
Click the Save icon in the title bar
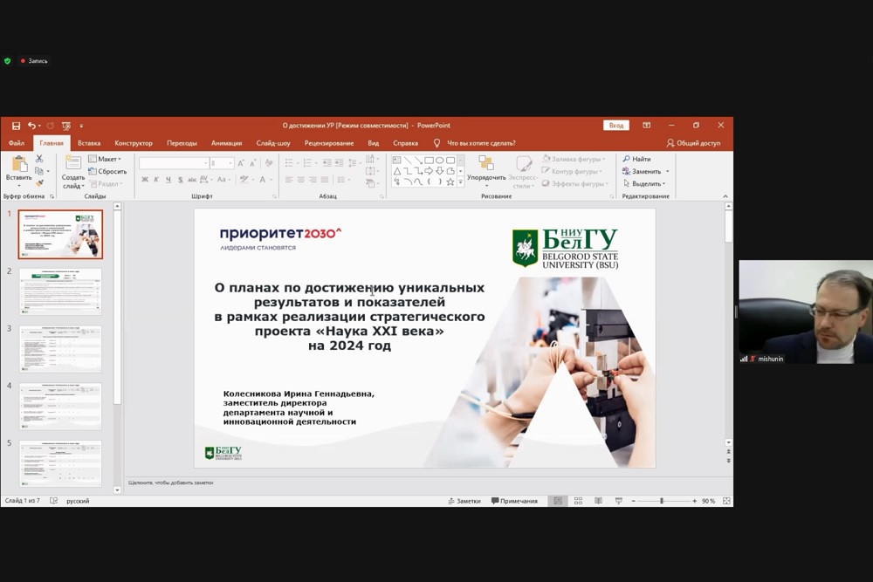(16, 126)
